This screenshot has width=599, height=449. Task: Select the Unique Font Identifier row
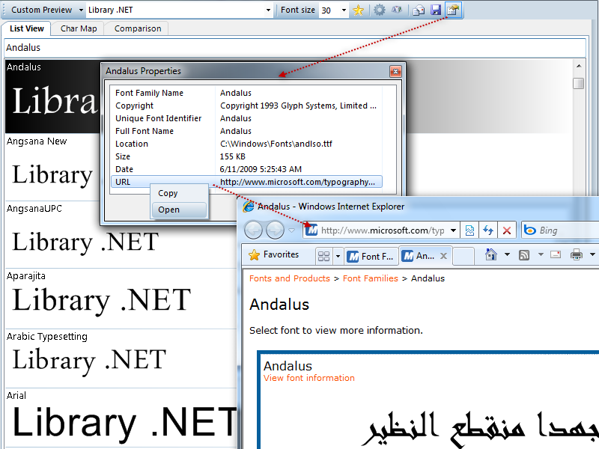pyautogui.click(x=246, y=118)
